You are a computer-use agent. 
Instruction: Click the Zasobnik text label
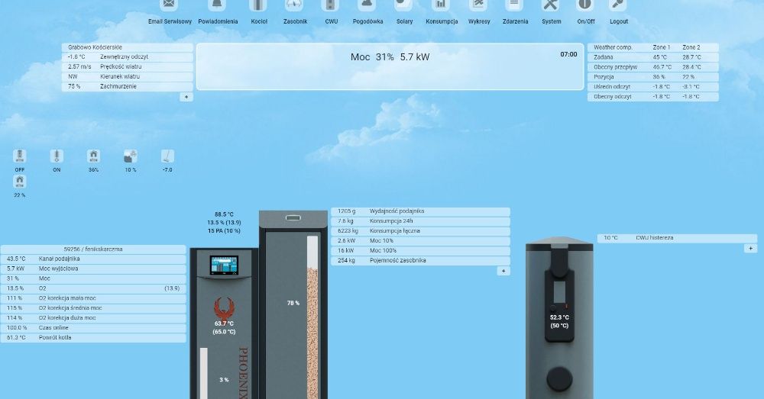coord(295,21)
